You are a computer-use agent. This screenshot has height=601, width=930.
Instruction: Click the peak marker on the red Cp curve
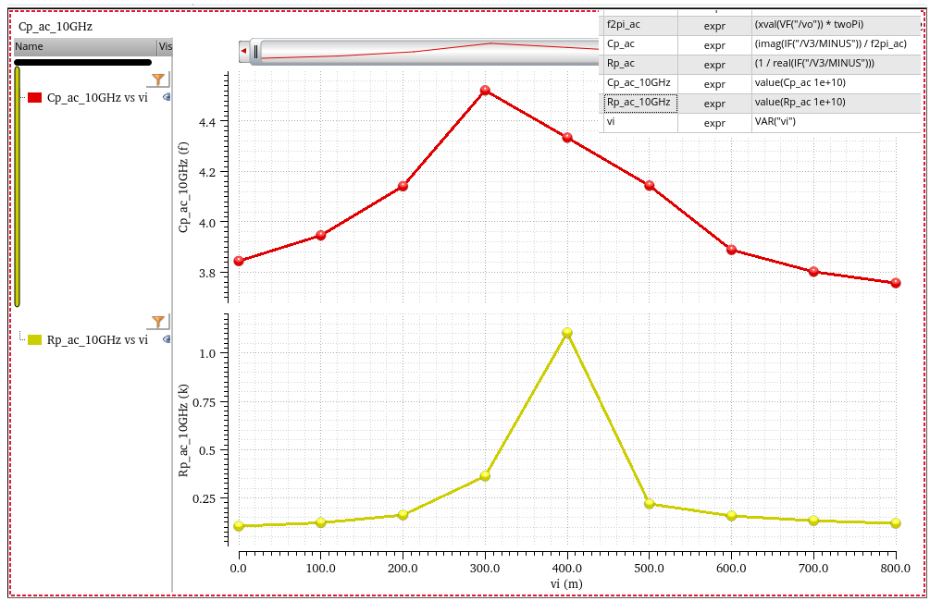485,91
